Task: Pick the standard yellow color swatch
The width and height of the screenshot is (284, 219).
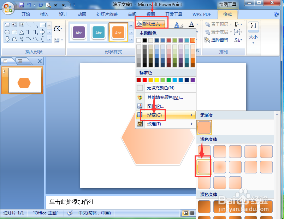Action: pos(156,80)
